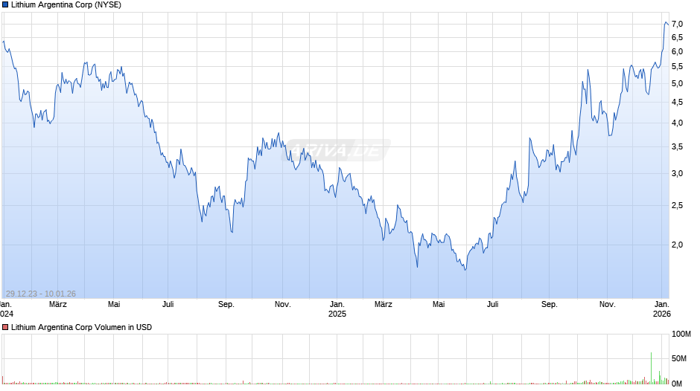This screenshot has width=700, height=391.
Task: Click the 'Jan. 2025' time axis label
Action: [337, 309]
